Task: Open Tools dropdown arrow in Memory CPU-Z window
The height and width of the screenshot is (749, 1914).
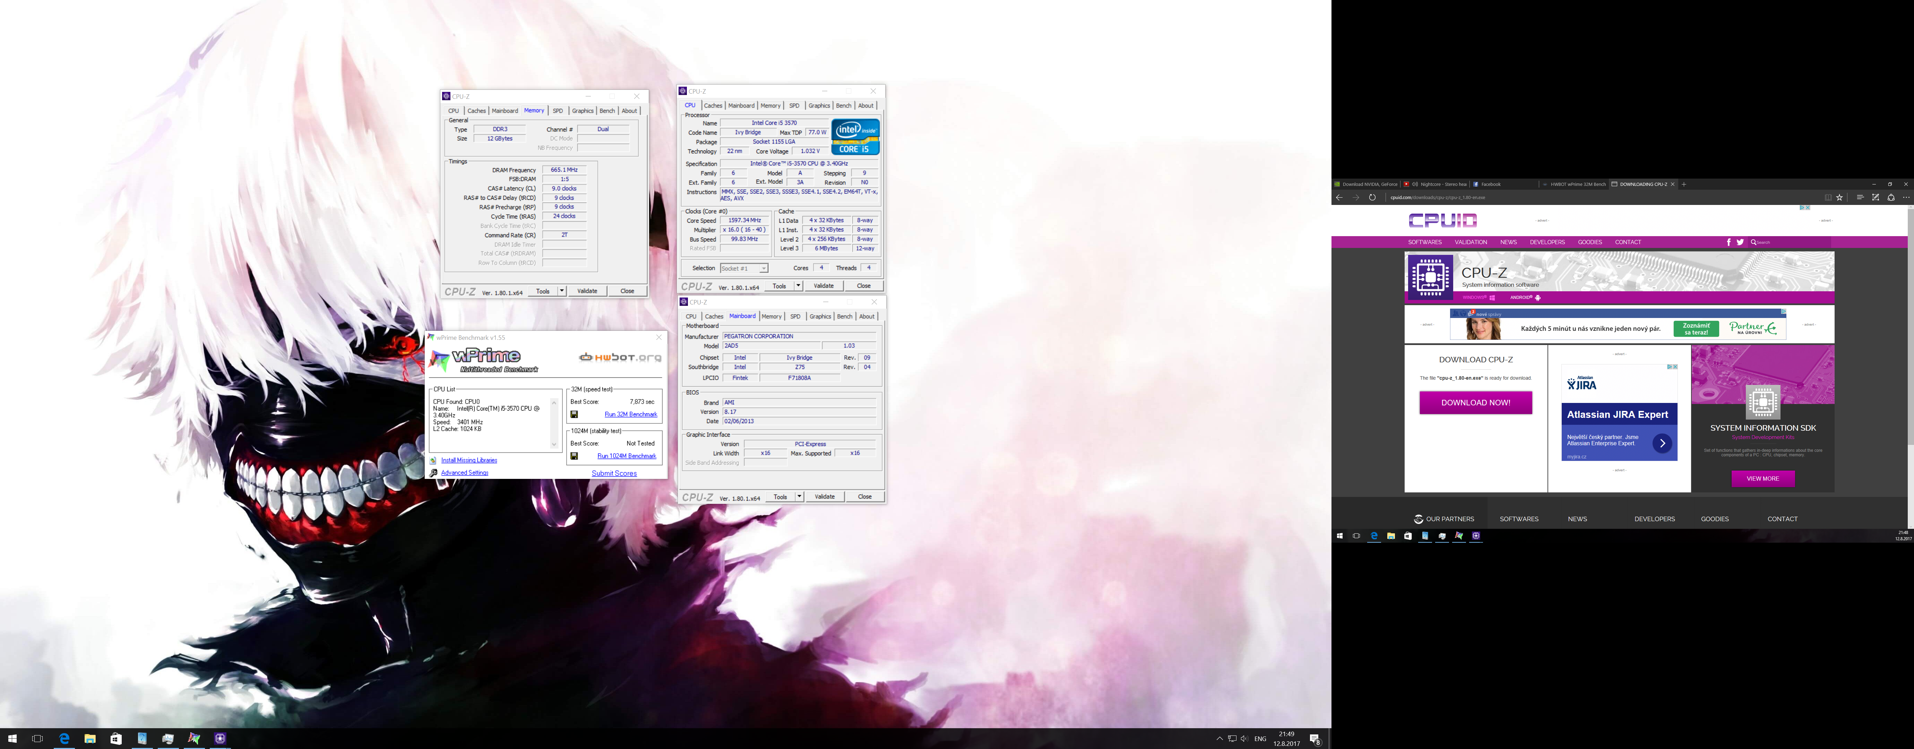Action: pos(562,291)
